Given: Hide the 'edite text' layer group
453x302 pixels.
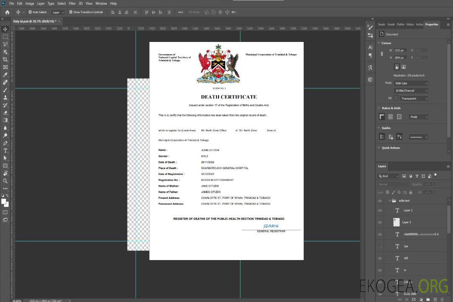Looking at the screenshot, I should [x=380, y=201].
